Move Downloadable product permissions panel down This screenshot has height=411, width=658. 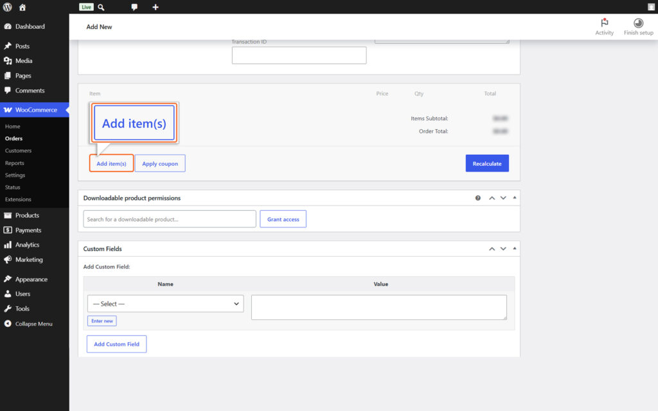(503, 198)
